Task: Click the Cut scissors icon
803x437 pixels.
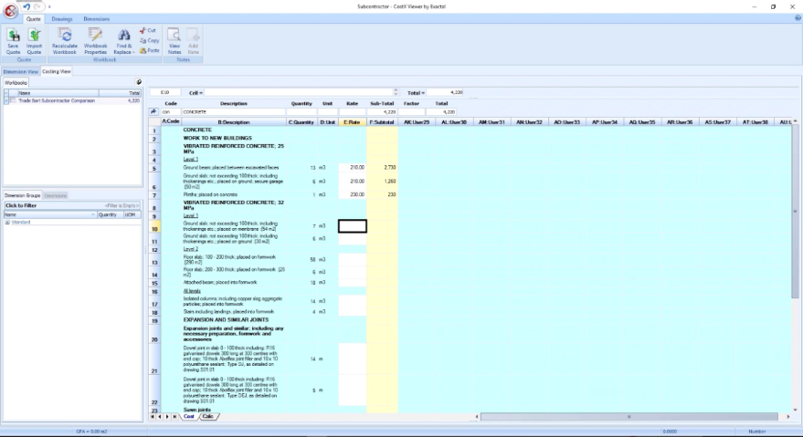Action: (143, 30)
